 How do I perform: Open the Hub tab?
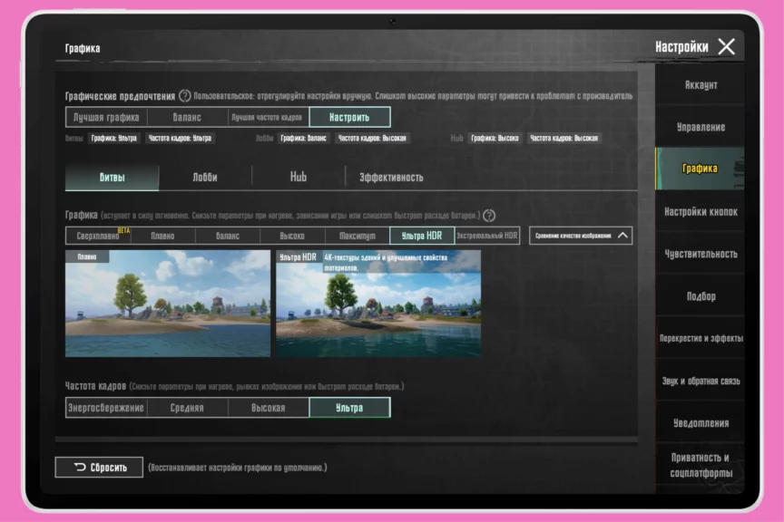299,177
